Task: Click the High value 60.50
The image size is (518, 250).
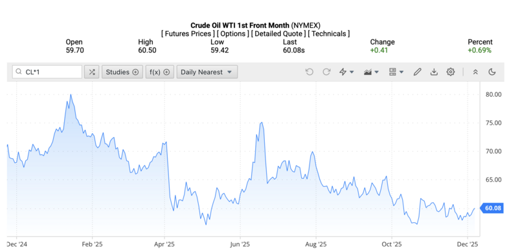Action: [x=147, y=50]
